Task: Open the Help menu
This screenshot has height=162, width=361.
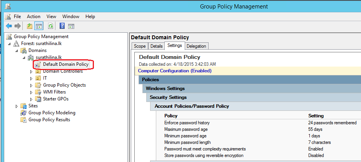Action: tap(90, 17)
